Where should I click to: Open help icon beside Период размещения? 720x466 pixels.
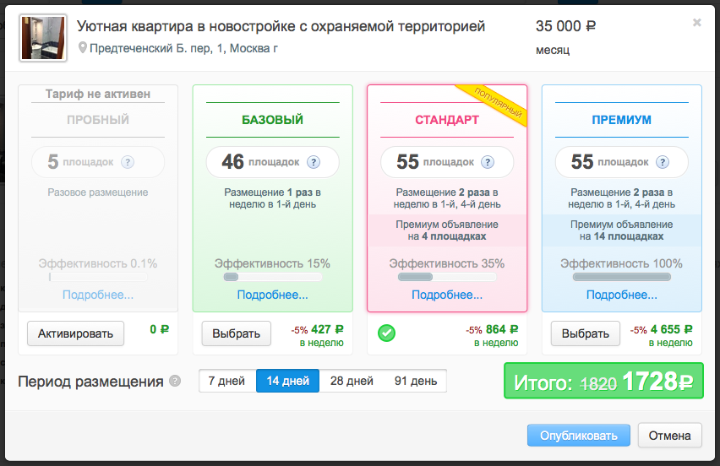175,381
